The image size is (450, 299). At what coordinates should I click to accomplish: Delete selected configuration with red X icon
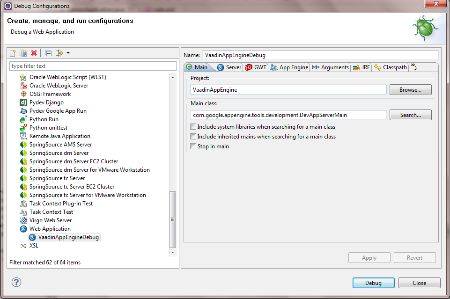coord(34,53)
